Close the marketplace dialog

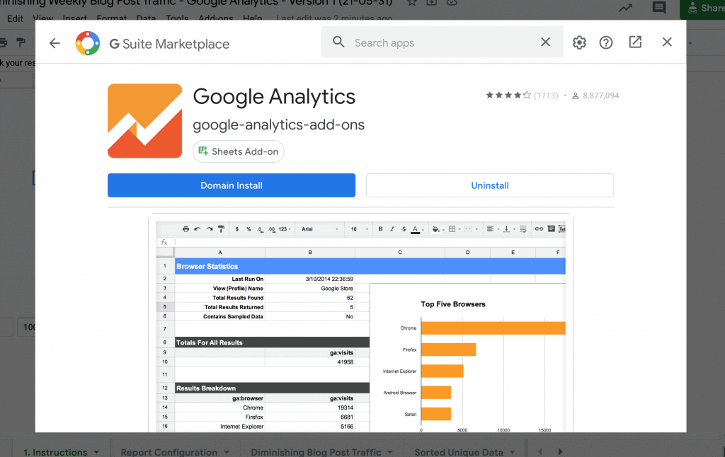pos(667,42)
